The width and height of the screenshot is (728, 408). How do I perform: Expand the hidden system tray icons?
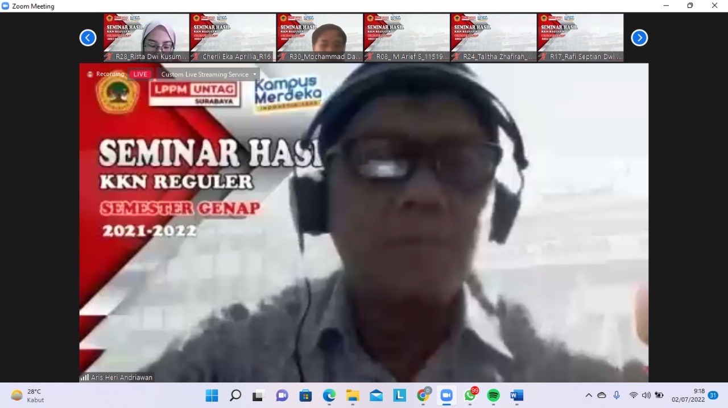pos(589,396)
